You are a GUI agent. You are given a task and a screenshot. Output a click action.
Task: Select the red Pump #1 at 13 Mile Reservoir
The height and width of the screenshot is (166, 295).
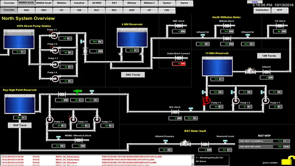click(206, 100)
